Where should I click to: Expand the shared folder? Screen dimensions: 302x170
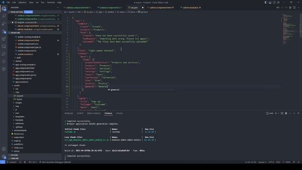(x=19, y=61)
